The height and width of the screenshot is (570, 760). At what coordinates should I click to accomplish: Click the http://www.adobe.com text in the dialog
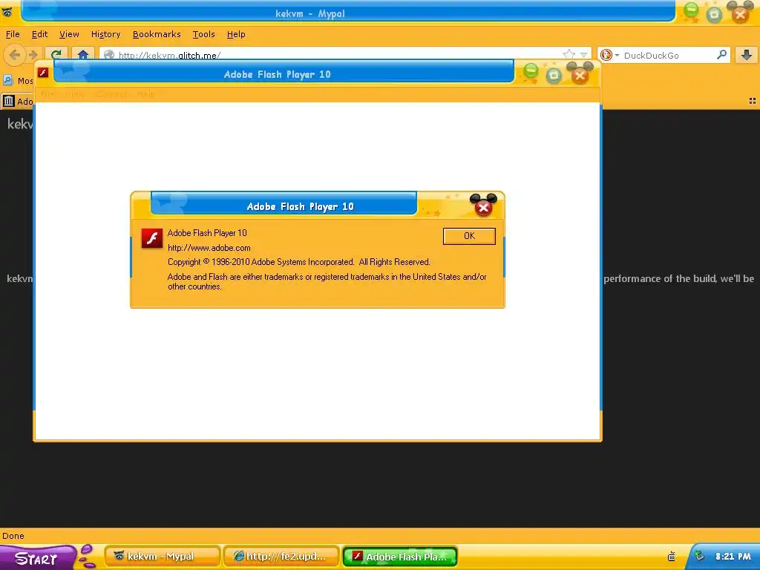tap(209, 248)
